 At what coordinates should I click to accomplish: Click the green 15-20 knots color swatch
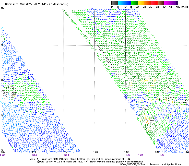[x=134, y=3]
